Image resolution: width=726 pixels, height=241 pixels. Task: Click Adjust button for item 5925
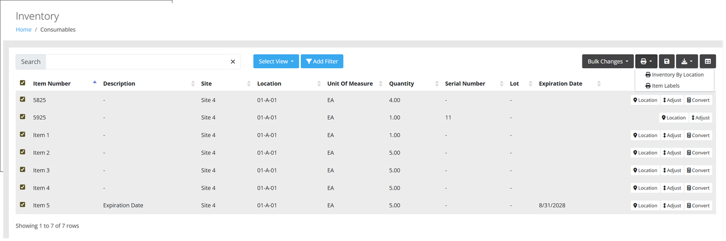701,118
